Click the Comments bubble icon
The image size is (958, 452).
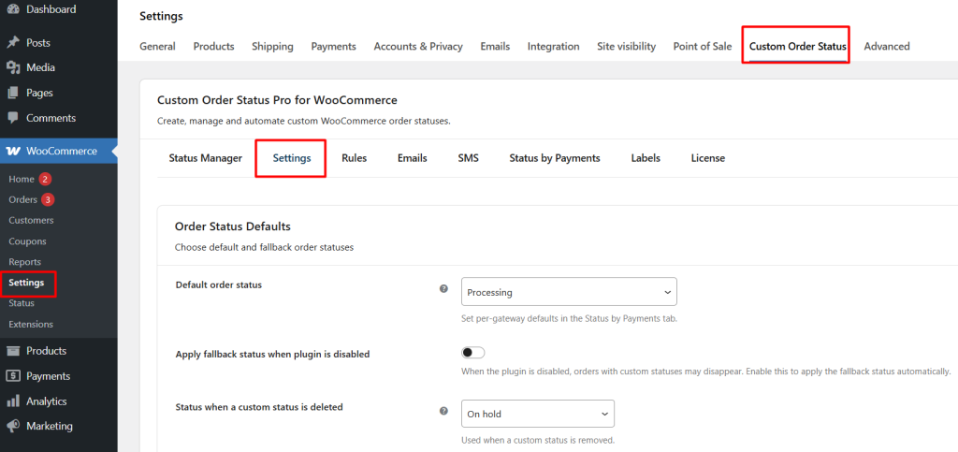[x=13, y=118]
